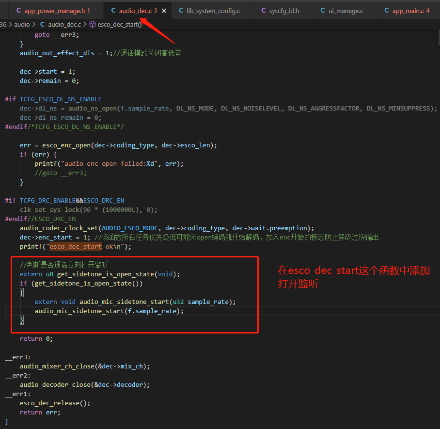The image size is (440, 429).
Task: Click the clk_set_sys_lock line
Action: [88, 210]
